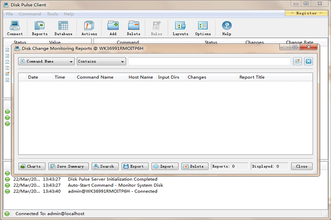Click the Delete folder toolbar icon

(x=133, y=28)
